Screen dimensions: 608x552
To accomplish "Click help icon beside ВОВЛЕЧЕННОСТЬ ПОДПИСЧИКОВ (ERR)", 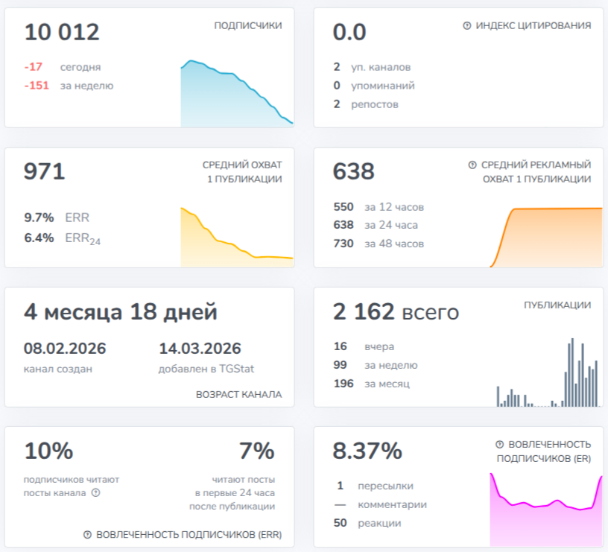I will (x=88, y=535).
